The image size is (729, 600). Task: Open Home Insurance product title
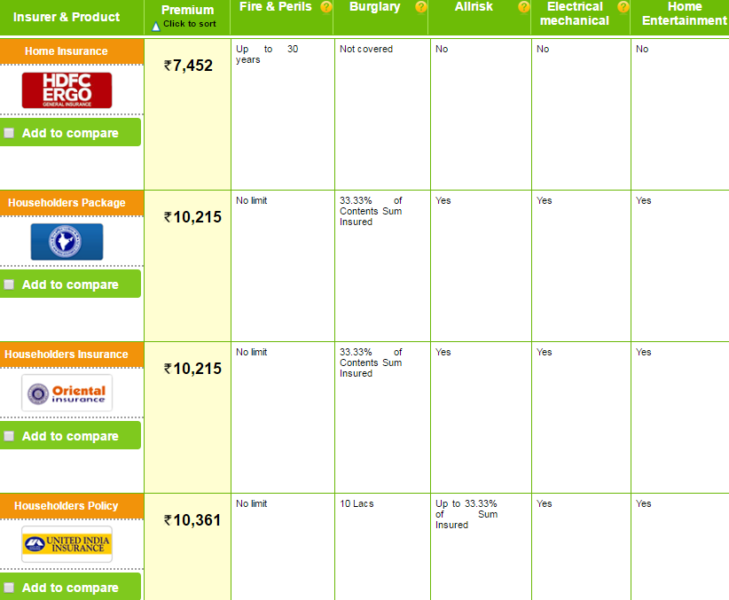(66, 51)
